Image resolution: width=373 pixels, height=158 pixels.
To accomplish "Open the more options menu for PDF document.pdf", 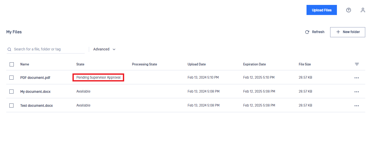I will (357, 78).
